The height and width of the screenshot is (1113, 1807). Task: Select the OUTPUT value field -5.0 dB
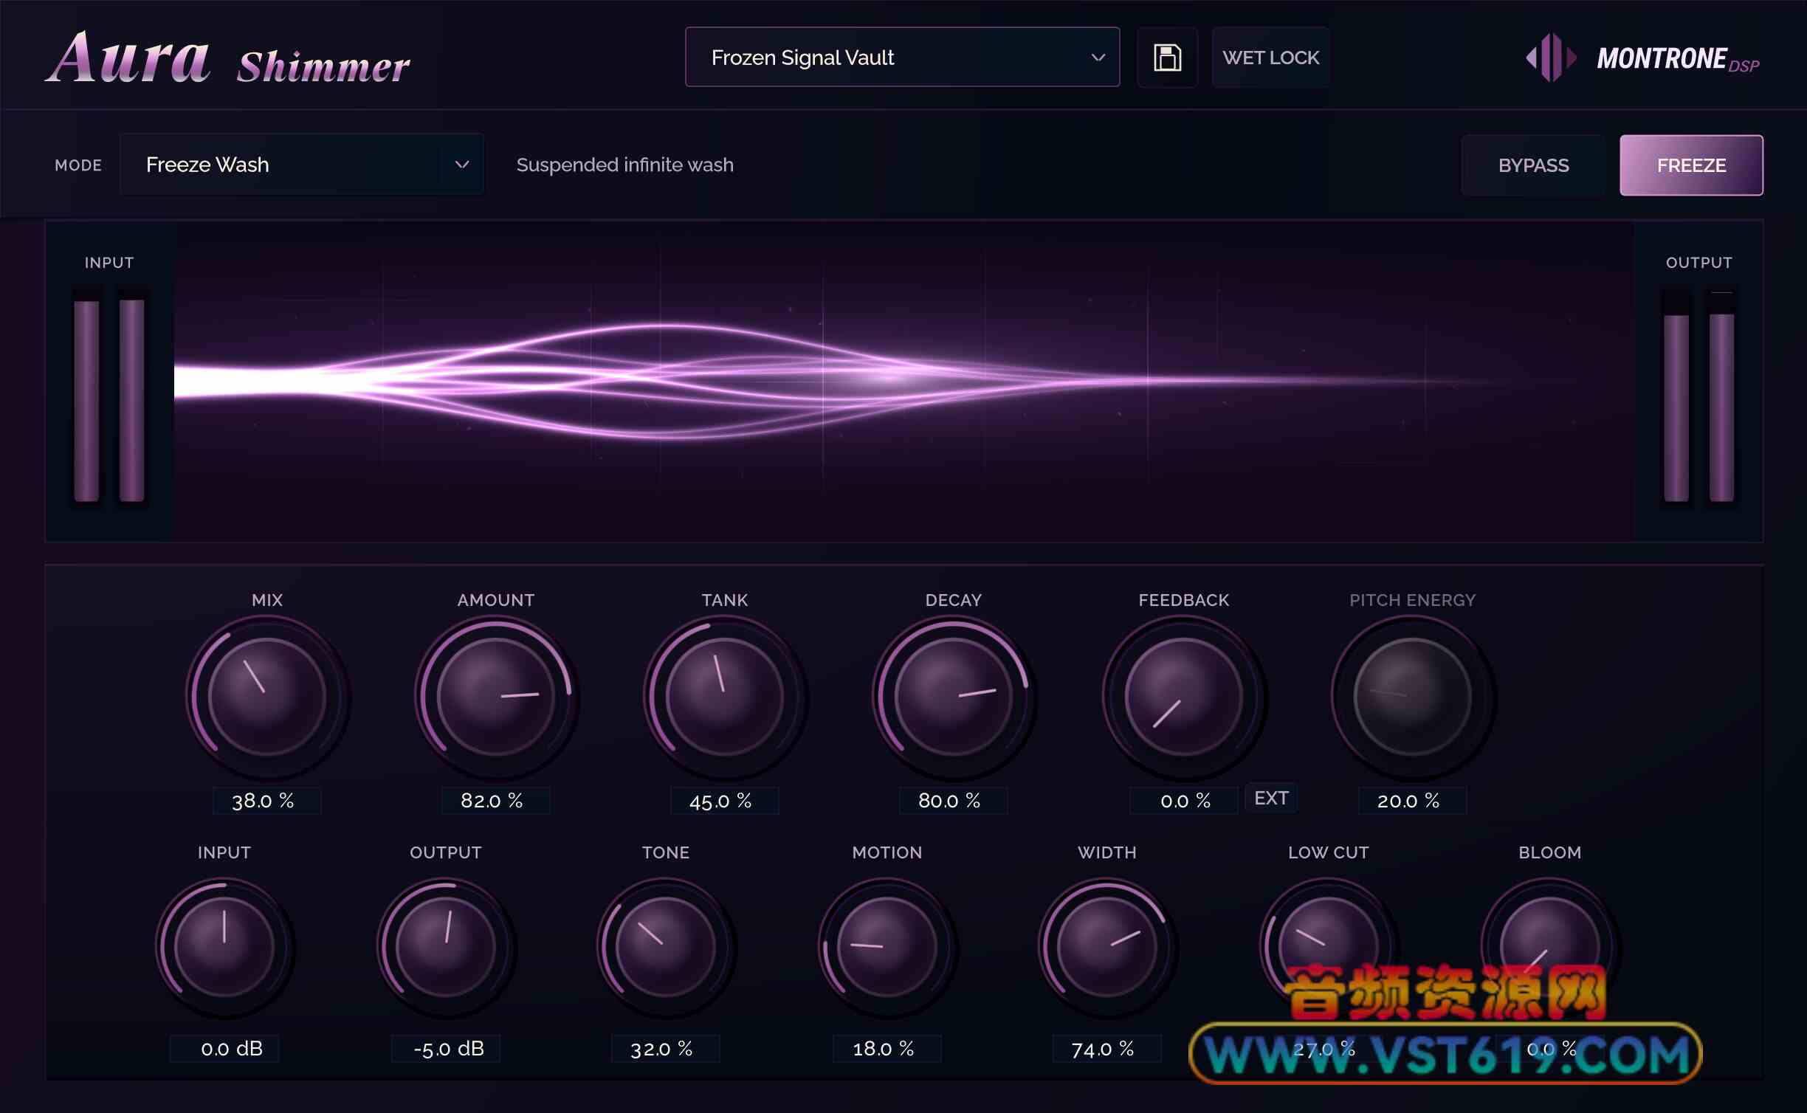coord(445,1049)
